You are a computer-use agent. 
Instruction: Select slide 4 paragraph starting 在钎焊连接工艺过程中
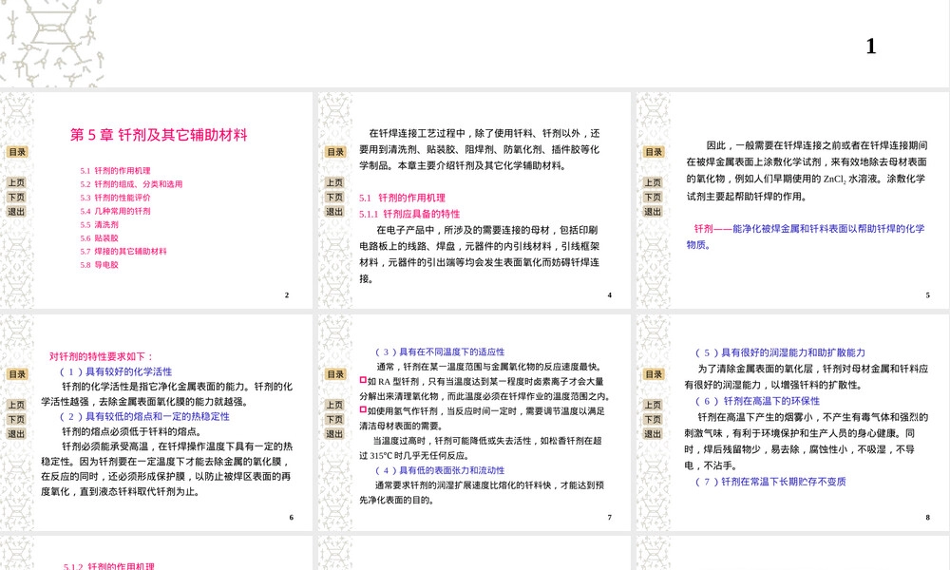pyautogui.click(x=480, y=149)
